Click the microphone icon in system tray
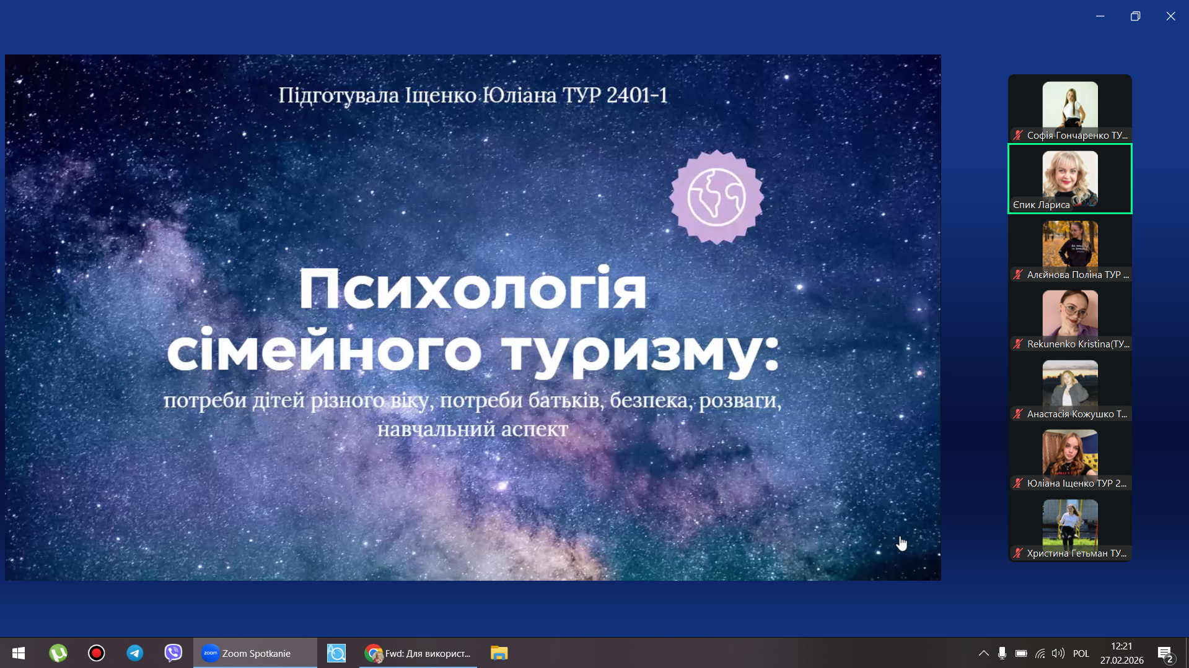This screenshot has height=668, width=1189. (1002, 653)
